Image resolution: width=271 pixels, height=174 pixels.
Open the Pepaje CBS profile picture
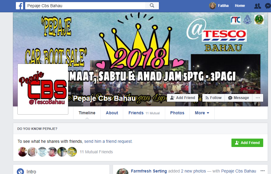pos(43,89)
